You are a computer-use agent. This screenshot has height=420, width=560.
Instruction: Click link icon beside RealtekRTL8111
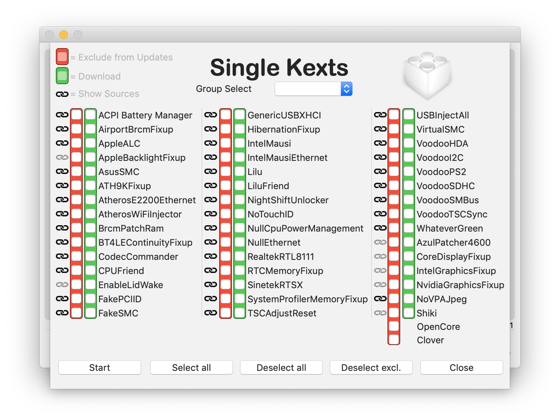click(210, 256)
